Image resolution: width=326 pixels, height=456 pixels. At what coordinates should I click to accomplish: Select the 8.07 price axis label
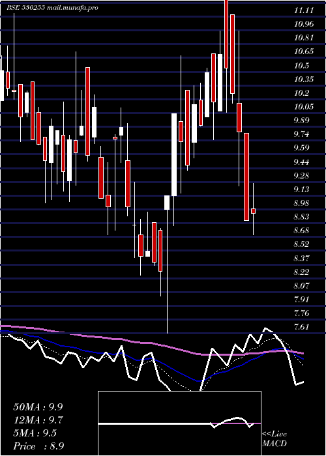(302, 286)
